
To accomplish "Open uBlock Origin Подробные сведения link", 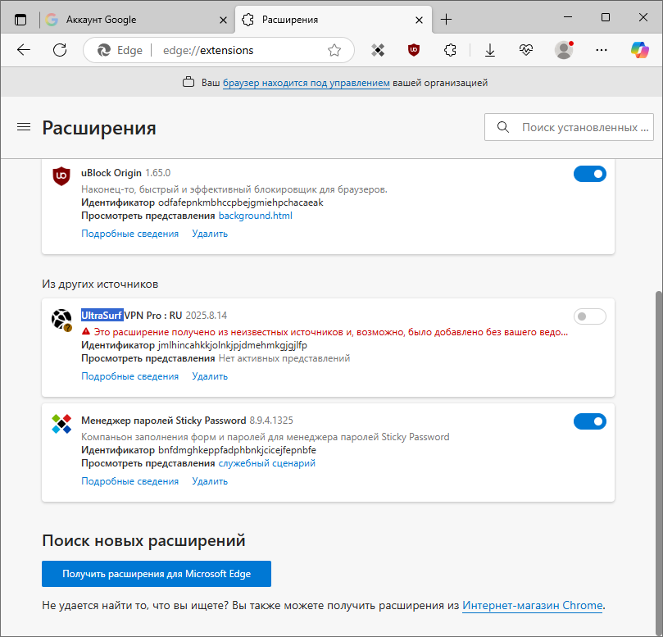I will point(129,234).
